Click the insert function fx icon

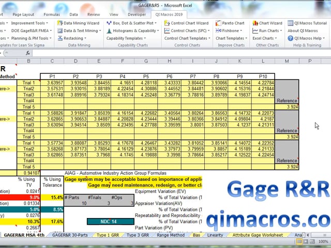(28, 53)
